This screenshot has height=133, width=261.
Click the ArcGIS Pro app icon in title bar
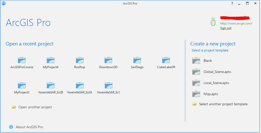click(4, 3)
